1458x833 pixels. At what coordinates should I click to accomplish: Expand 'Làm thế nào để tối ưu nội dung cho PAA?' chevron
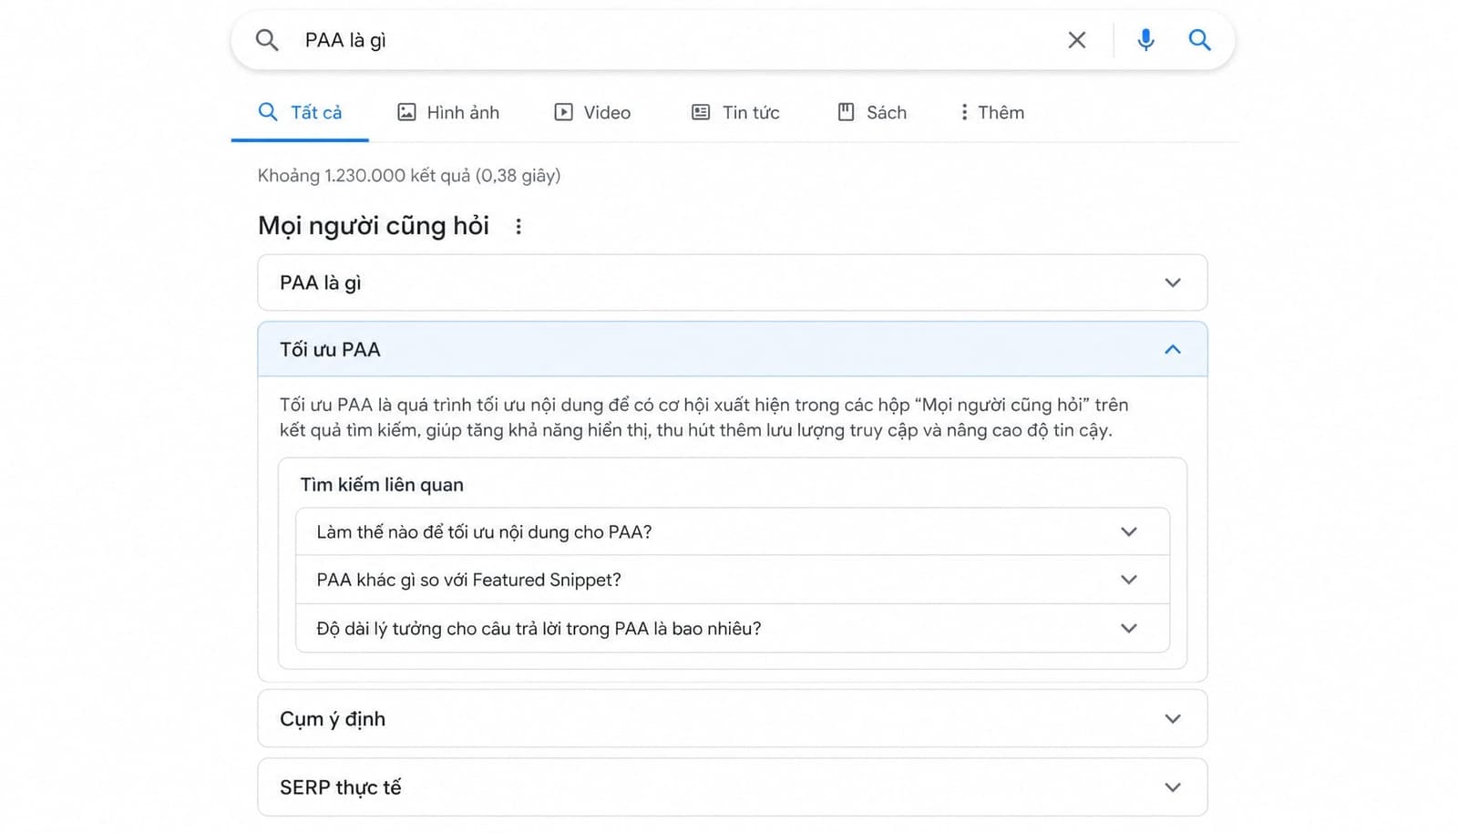point(1129,531)
